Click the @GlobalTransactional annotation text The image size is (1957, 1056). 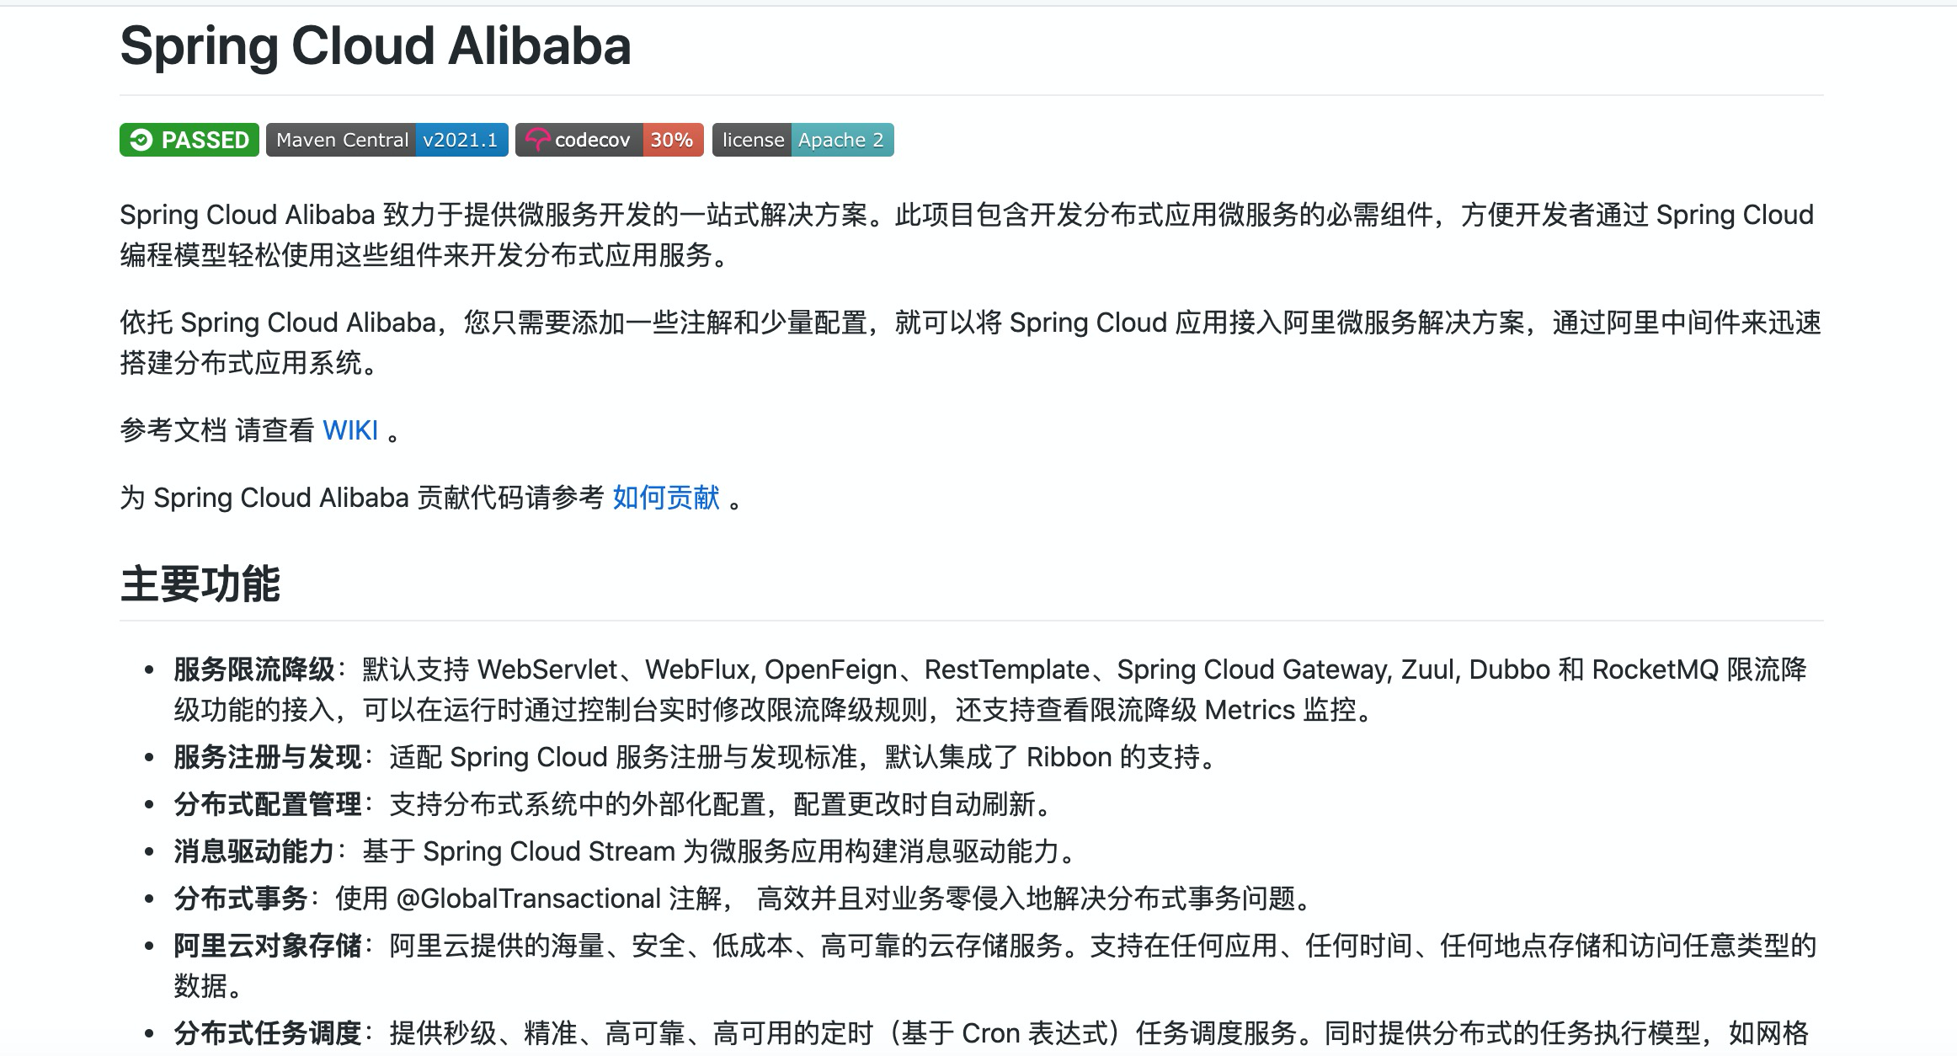[x=528, y=899]
